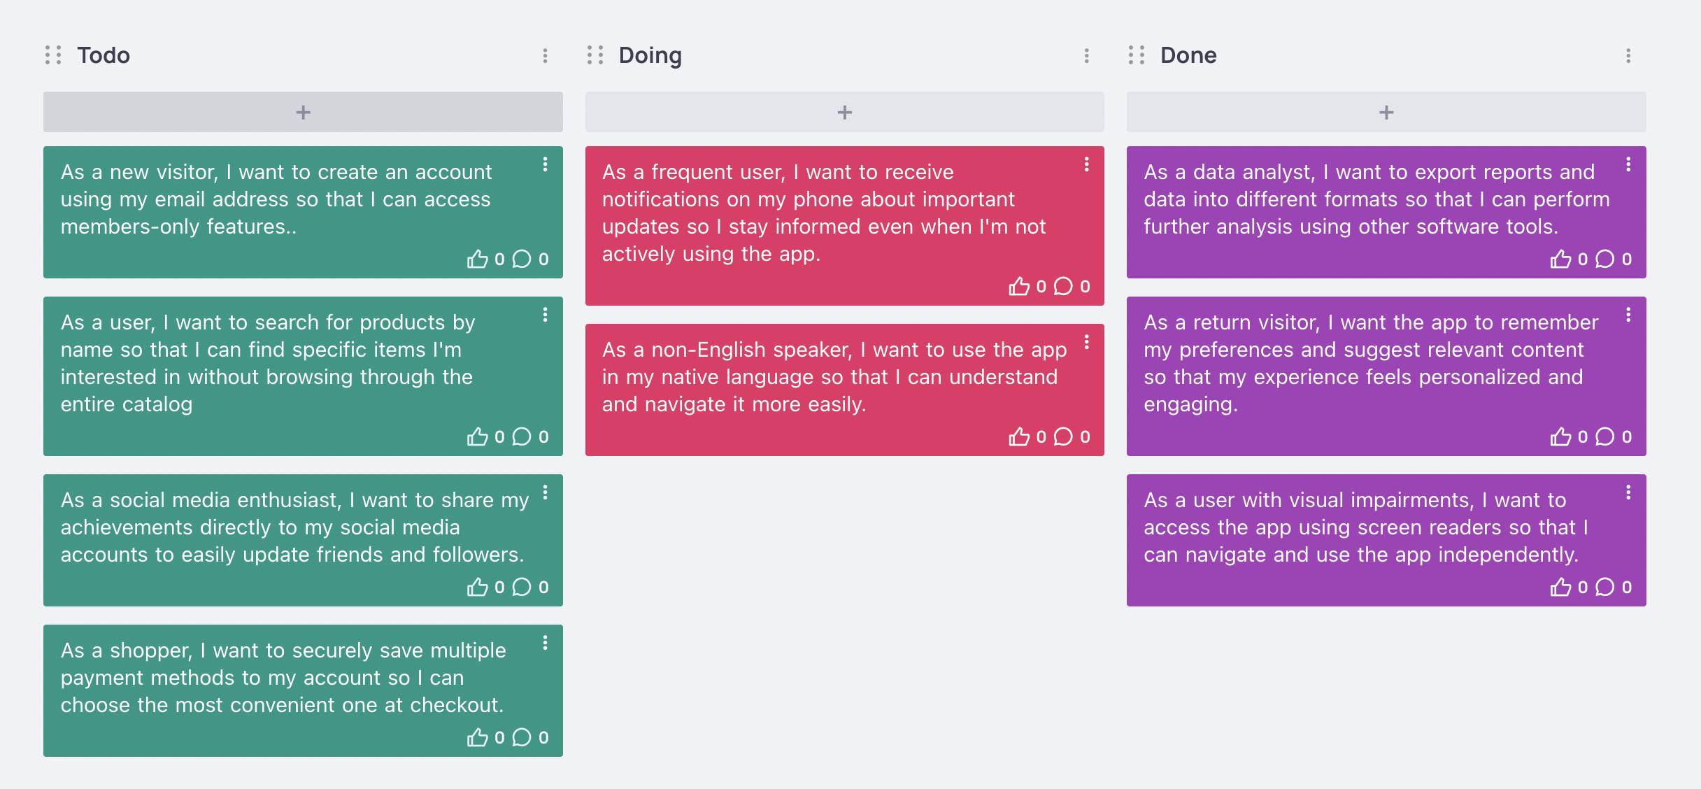
Task: Click the drag handle beside the Doing title
Action: point(594,55)
